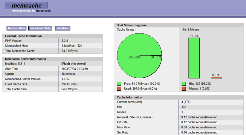Click the green Hits legend swatch
This screenshot has width=246, height=135.
pyautogui.click(x=184, y=84)
